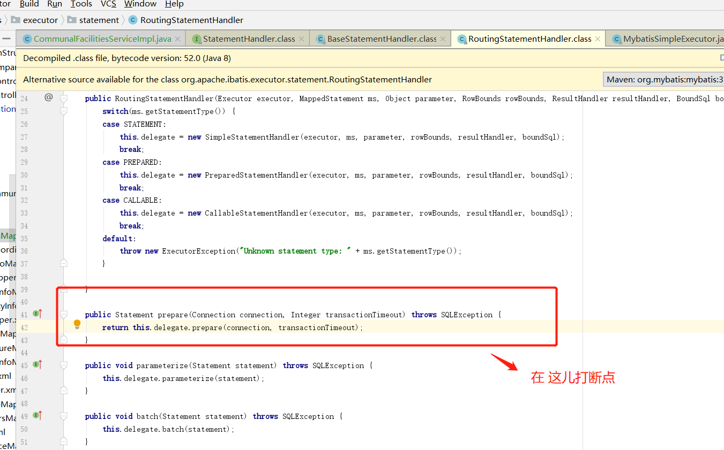Screen dimensions: 724x450
Task: Open the Window menu
Action: tap(140, 4)
